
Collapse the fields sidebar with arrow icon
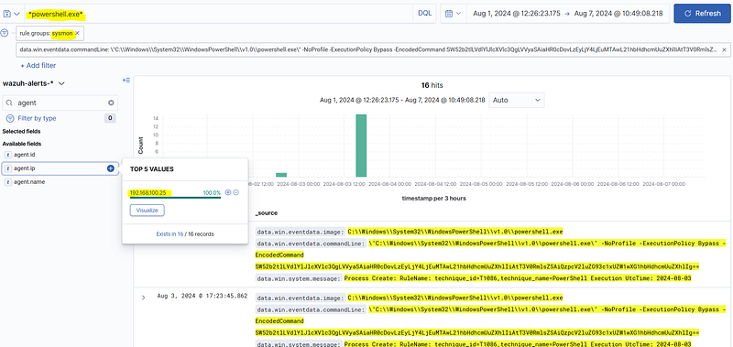126,81
